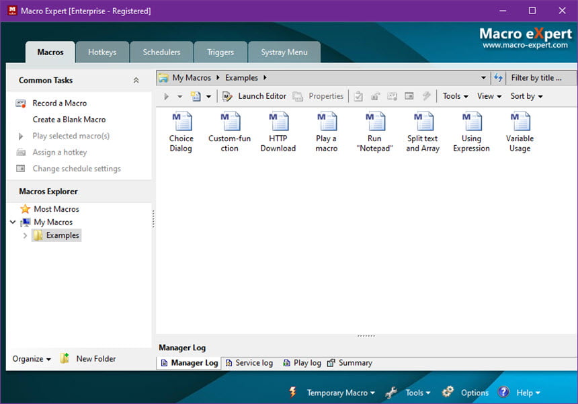The image size is (578, 404).
Task: Click the Most Macros star icon
Action: (25, 209)
